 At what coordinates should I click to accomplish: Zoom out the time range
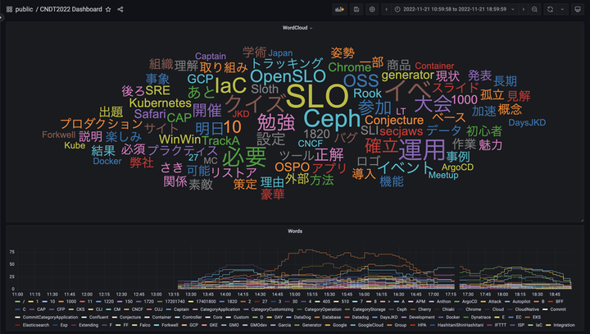click(x=534, y=9)
